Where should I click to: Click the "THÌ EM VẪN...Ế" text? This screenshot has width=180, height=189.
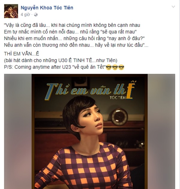pos(22,54)
